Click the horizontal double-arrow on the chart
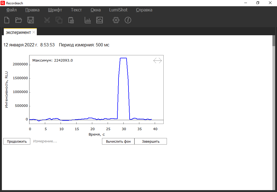Screen dimensions: 277x192 (x=157, y=61)
